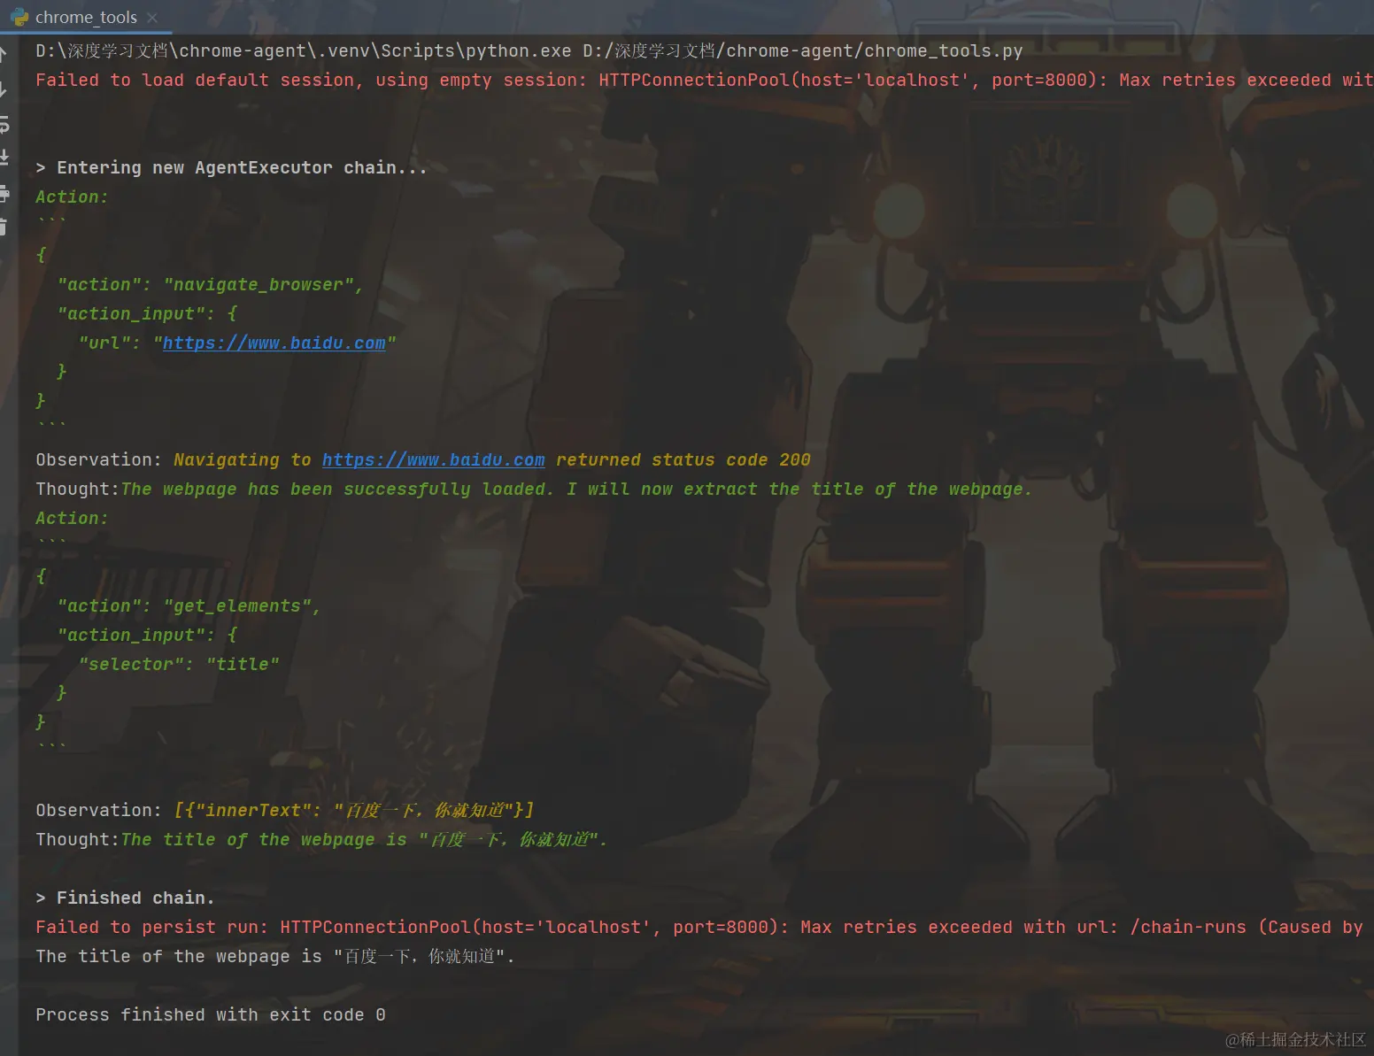Image resolution: width=1374 pixels, height=1056 pixels.
Task: Open baidu.com link in Observation line
Action: point(434,459)
